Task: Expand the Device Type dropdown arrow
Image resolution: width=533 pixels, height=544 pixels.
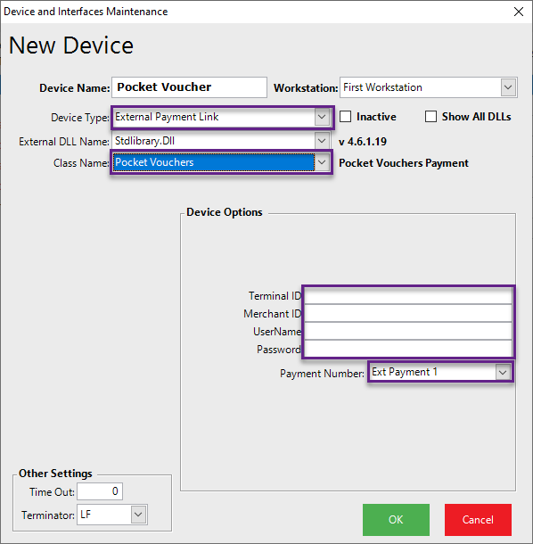Action: point(322,117)
